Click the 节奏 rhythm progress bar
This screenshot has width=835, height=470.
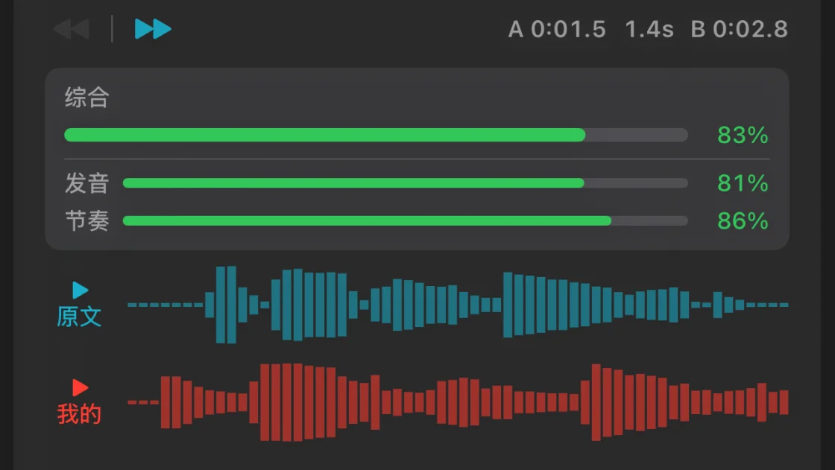click(x=406, y=221)
